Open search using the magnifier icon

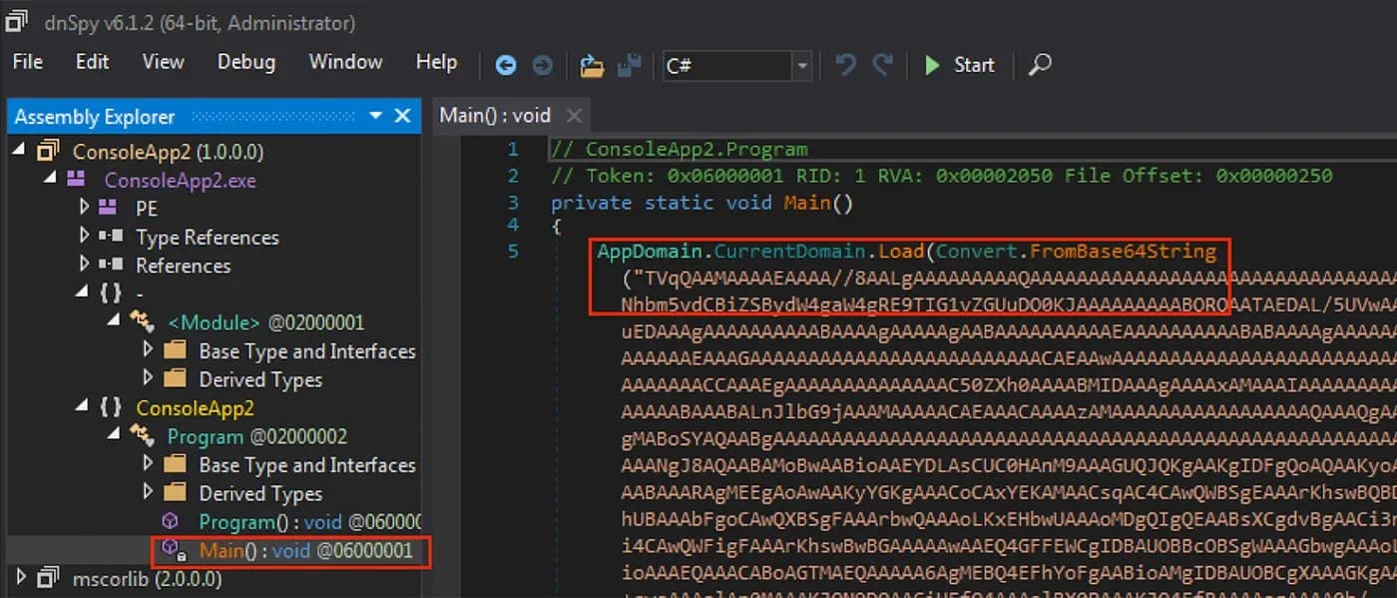[1040, 65]
